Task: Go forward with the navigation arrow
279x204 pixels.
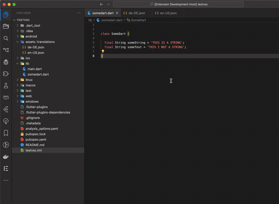Action: tap(108, 4)
